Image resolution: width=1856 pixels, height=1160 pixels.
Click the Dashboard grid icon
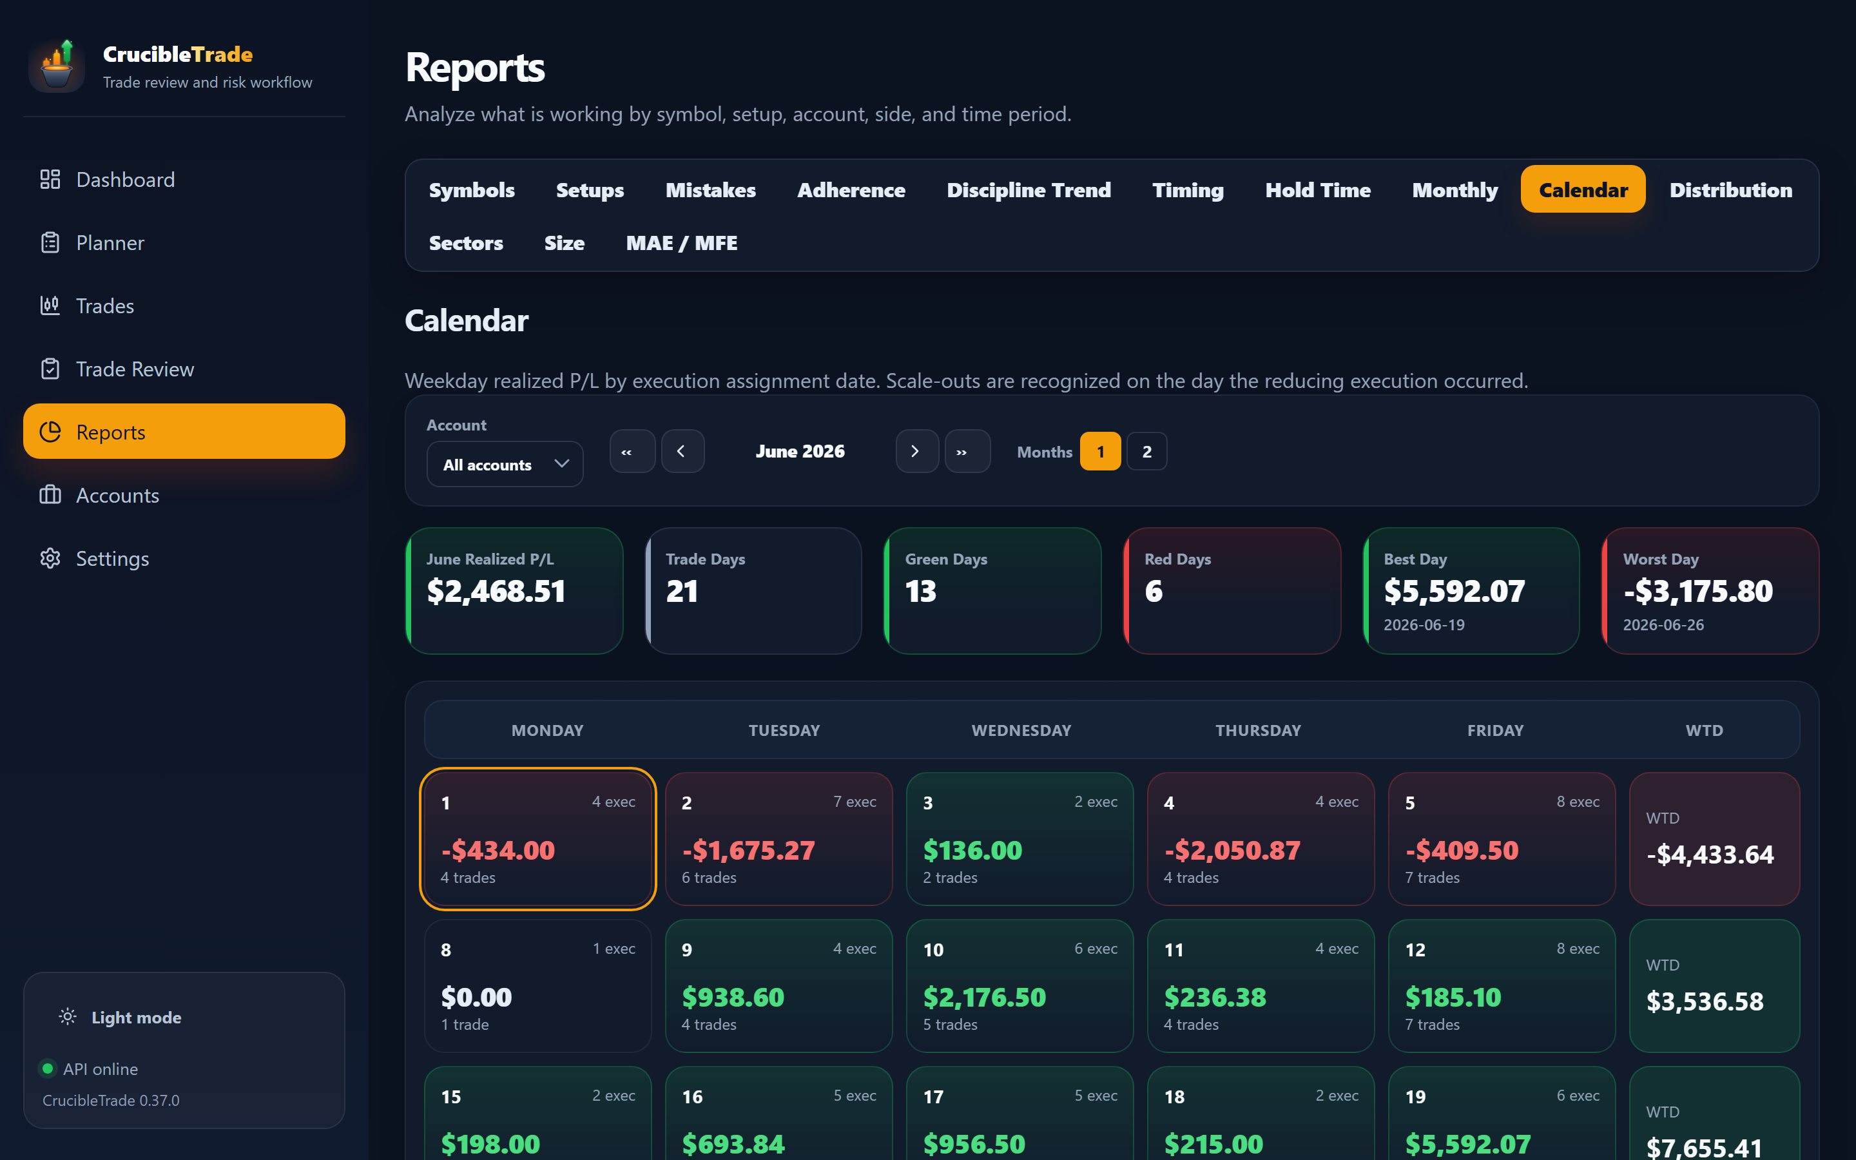50,180
